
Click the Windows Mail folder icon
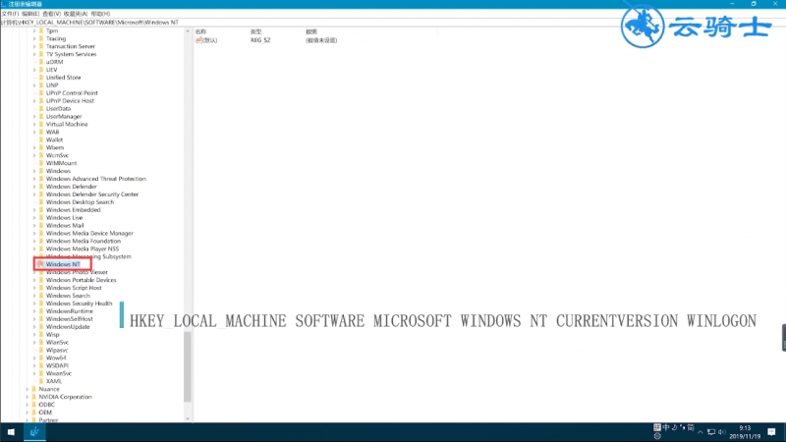[41, 226]
